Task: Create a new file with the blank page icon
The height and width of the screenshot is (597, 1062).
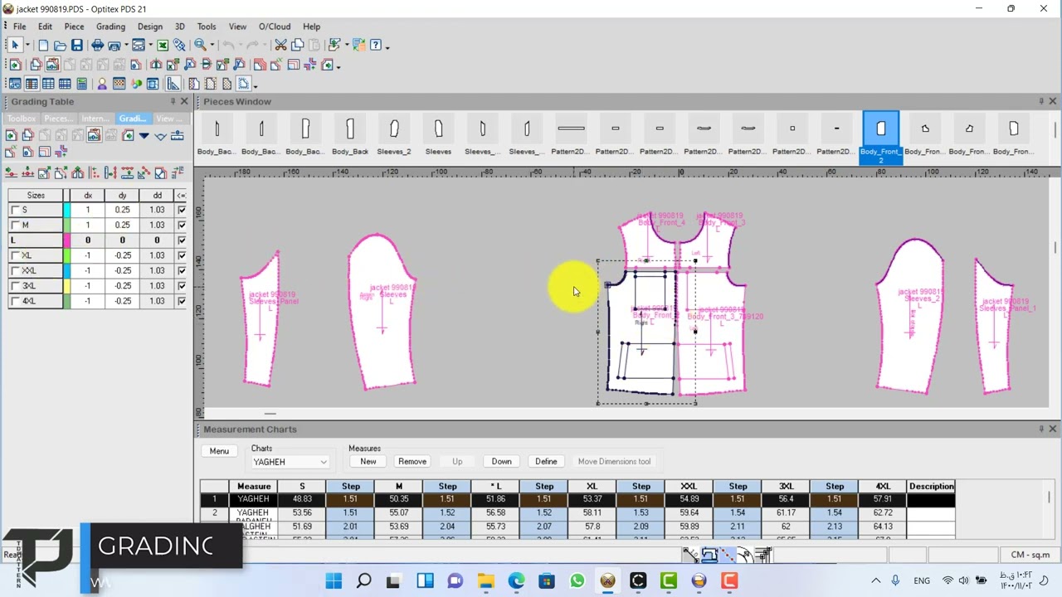Action: click(x=43, y=45)
